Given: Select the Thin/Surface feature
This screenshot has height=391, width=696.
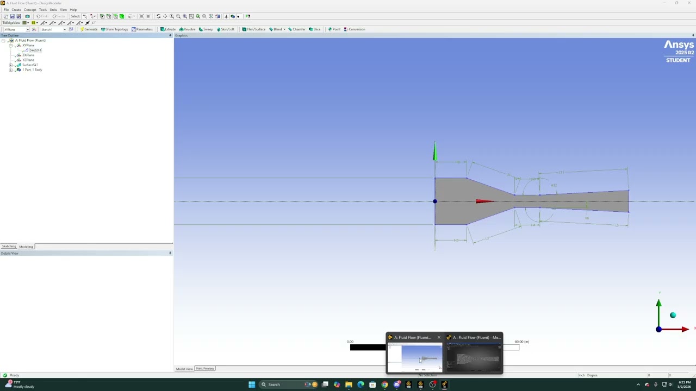Looking at the screenshot, I should (x=254, y=29).
